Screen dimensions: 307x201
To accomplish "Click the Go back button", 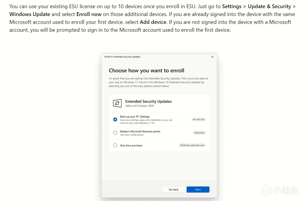I will (x=174, y=189).
